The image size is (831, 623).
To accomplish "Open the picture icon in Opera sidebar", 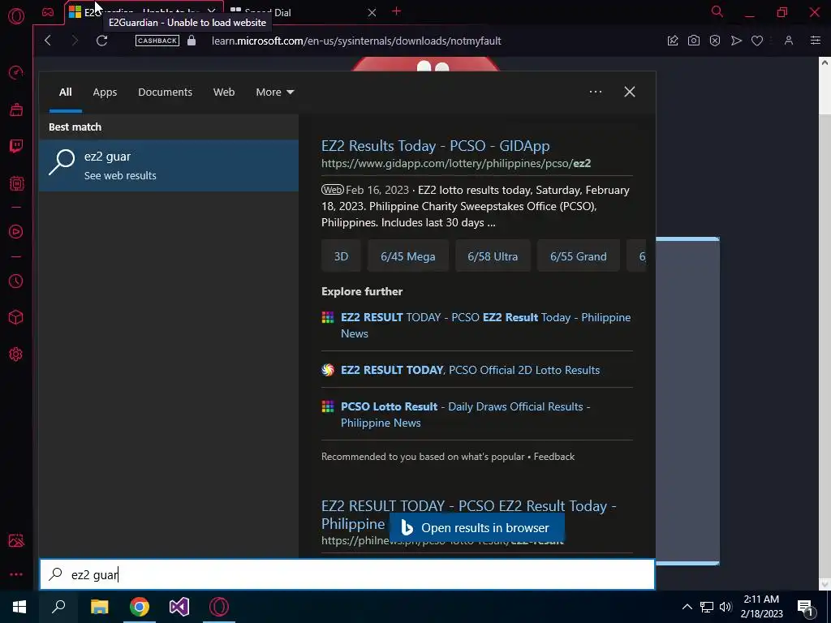I will tap(16, 540).
